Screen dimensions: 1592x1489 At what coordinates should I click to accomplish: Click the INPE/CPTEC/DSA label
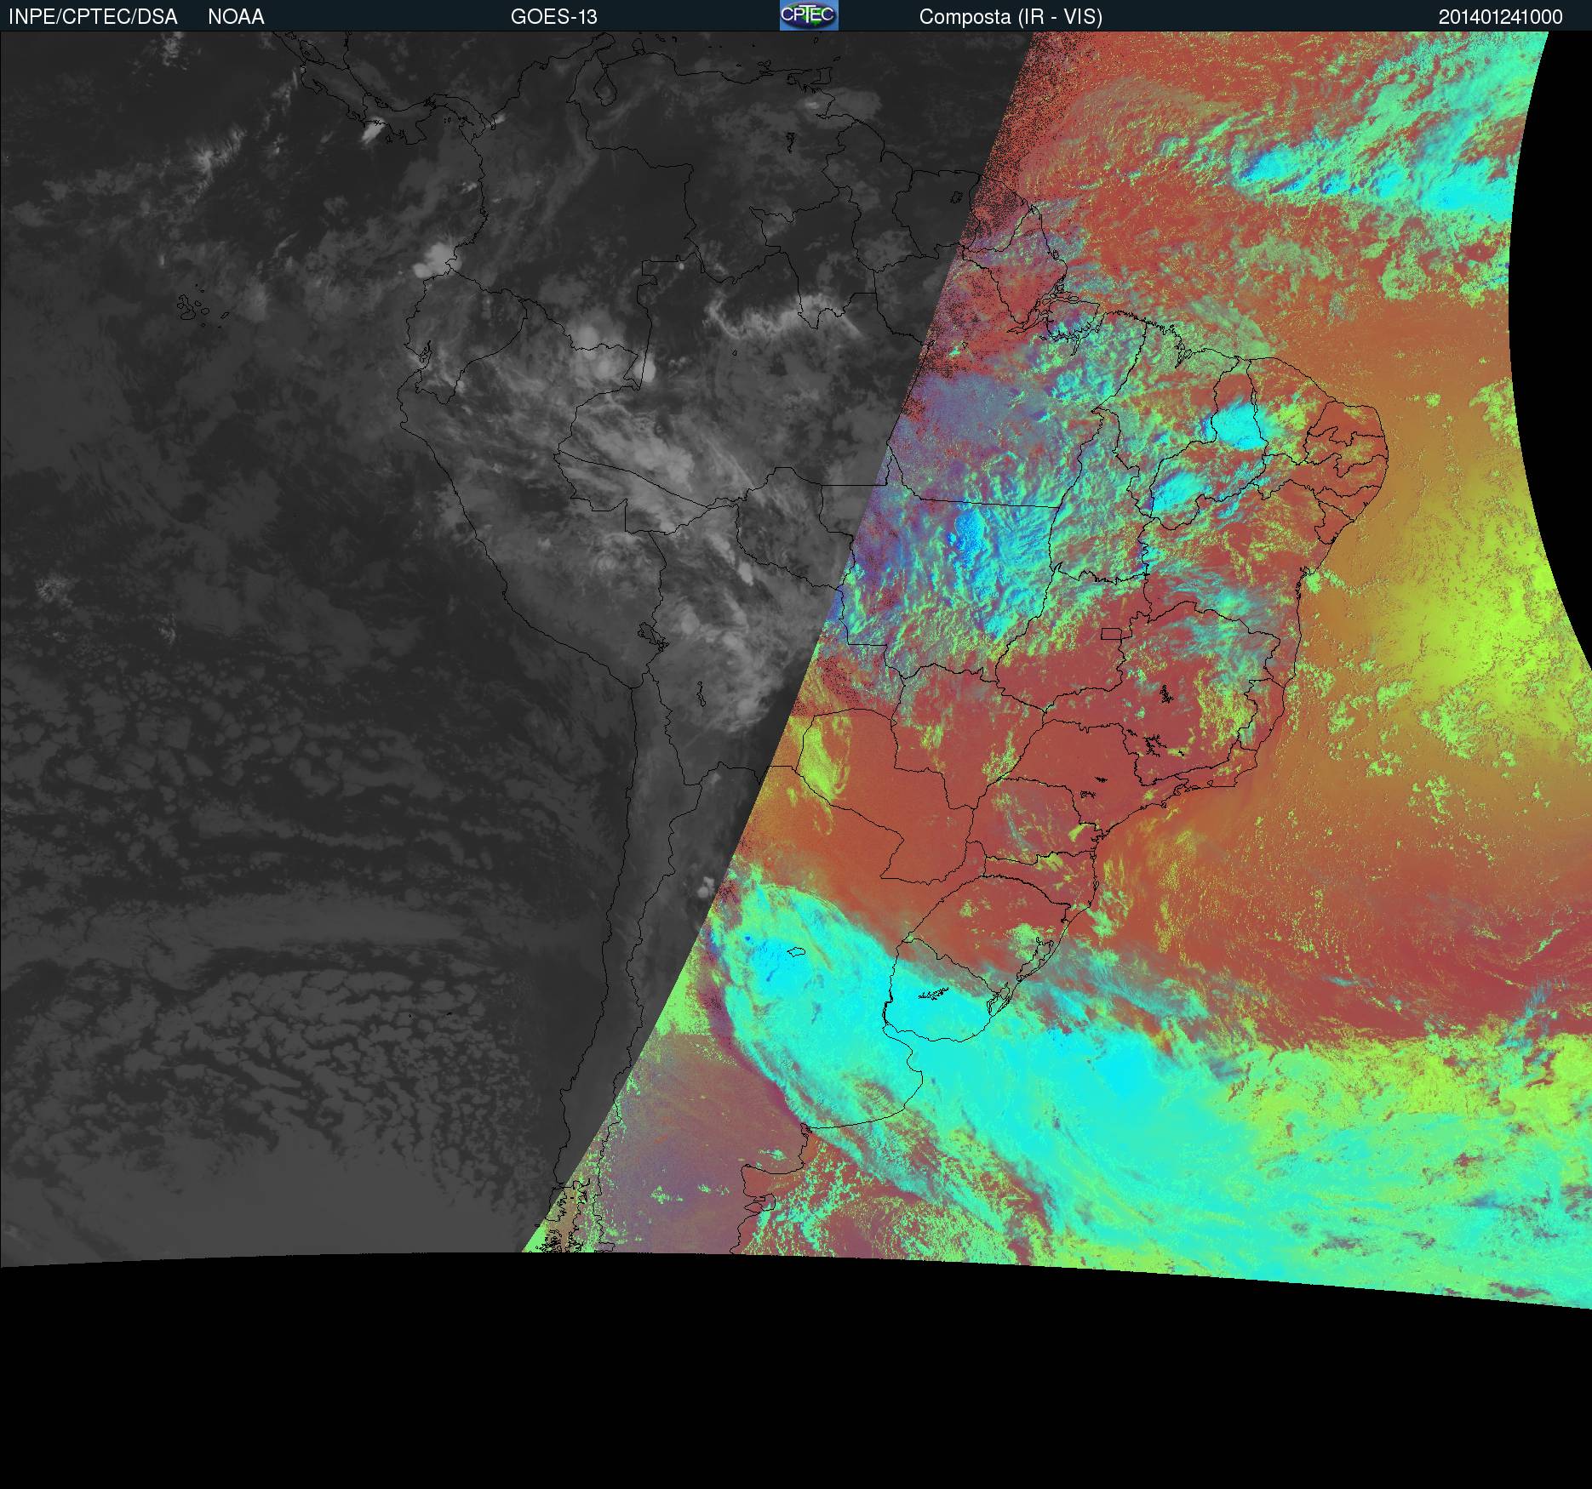pyautogui.click(x=93, y=17)
